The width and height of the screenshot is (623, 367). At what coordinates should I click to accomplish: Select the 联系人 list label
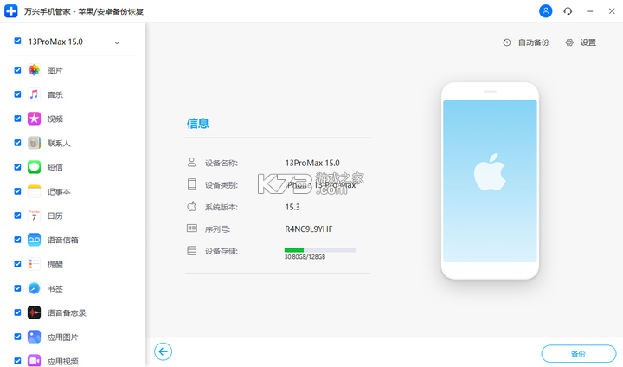coord(59,143)
